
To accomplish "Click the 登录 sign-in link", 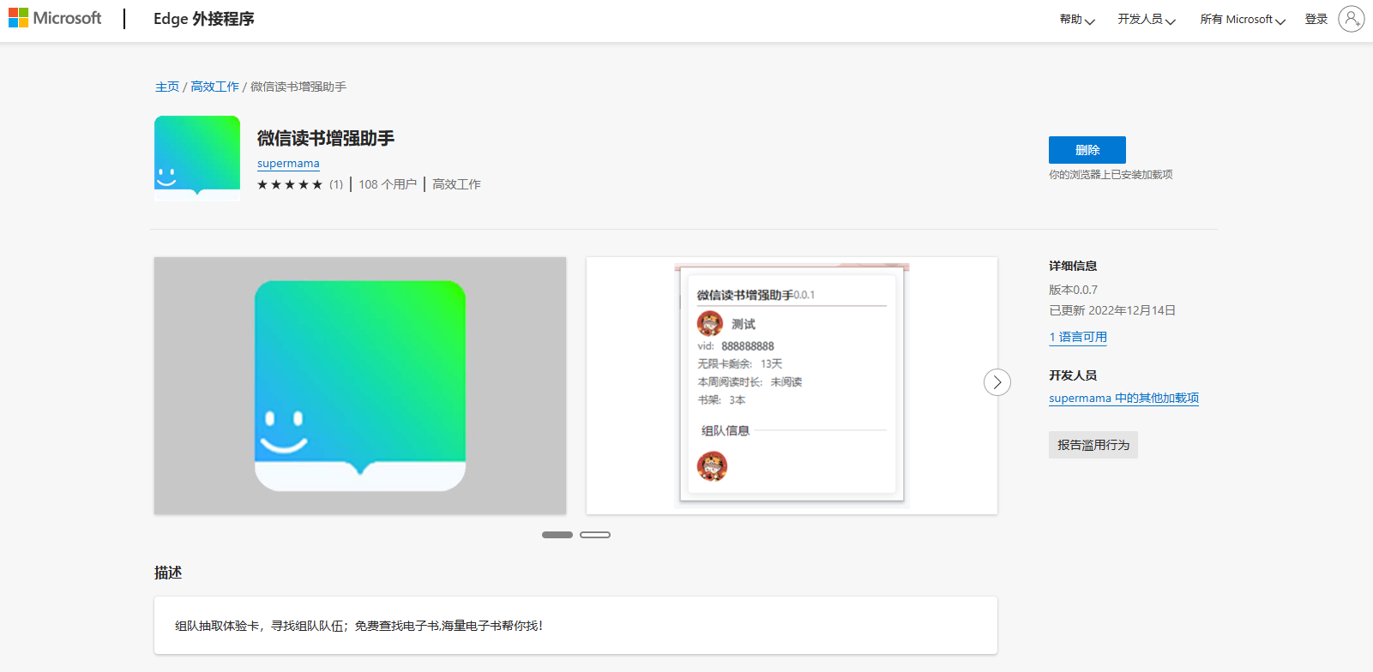I will point(1316,19).
